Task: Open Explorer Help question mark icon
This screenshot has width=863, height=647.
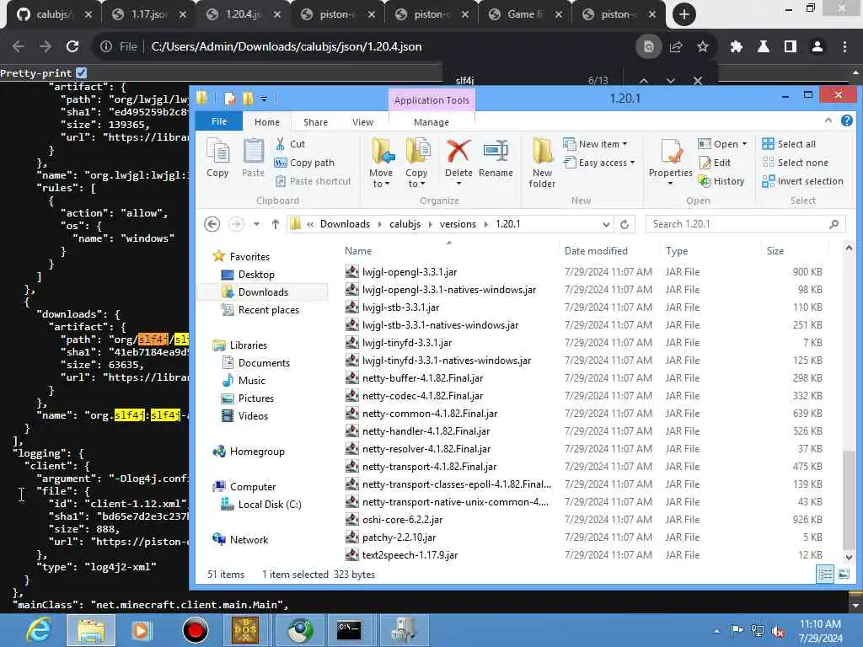Action: click(846, 120)
